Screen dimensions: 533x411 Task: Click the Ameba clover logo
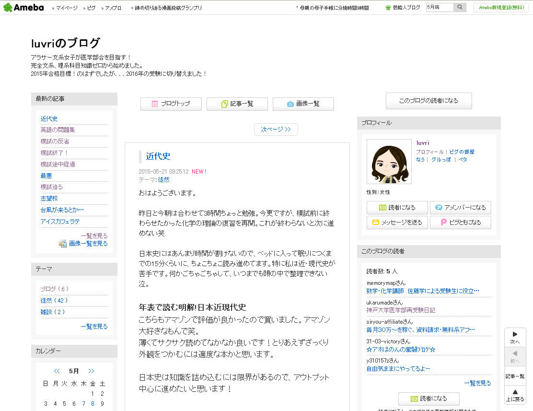[23, 8]
